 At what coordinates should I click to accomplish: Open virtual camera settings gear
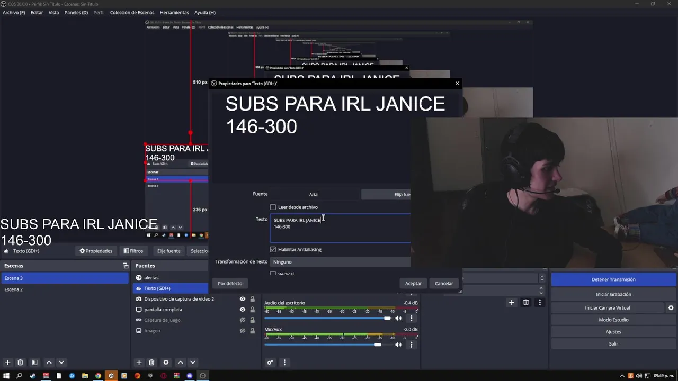[671, 307]
